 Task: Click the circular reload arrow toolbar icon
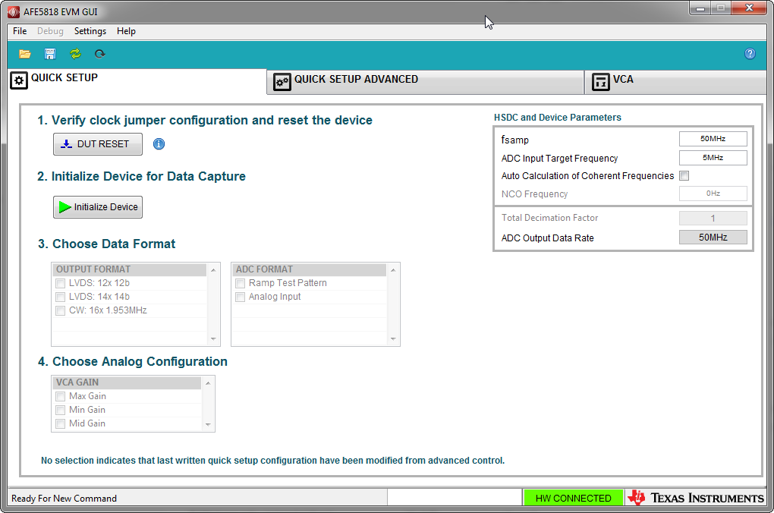click(99, 54)
